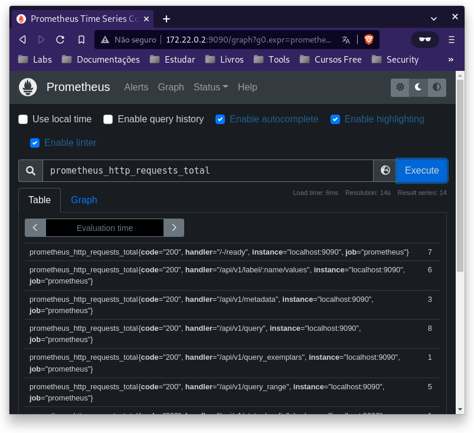The image size is (474, 433).
Task: Click the Result series: 14 stat
Action: tap(422, 193)
